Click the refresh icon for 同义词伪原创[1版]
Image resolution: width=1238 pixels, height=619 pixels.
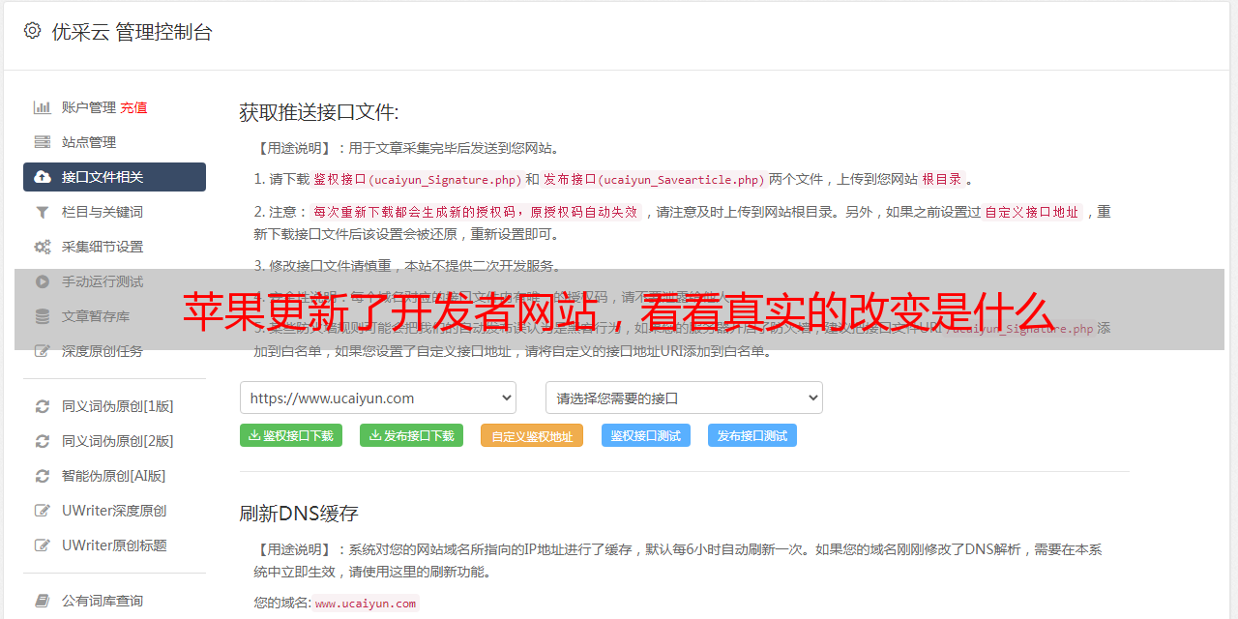(43, 406)
